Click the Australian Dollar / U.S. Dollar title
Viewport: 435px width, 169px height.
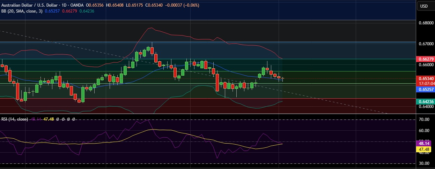tap(29, 5)
